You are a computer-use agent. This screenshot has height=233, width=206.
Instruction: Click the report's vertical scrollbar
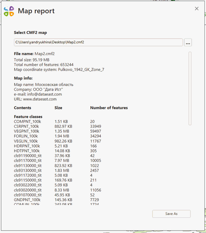190,88
